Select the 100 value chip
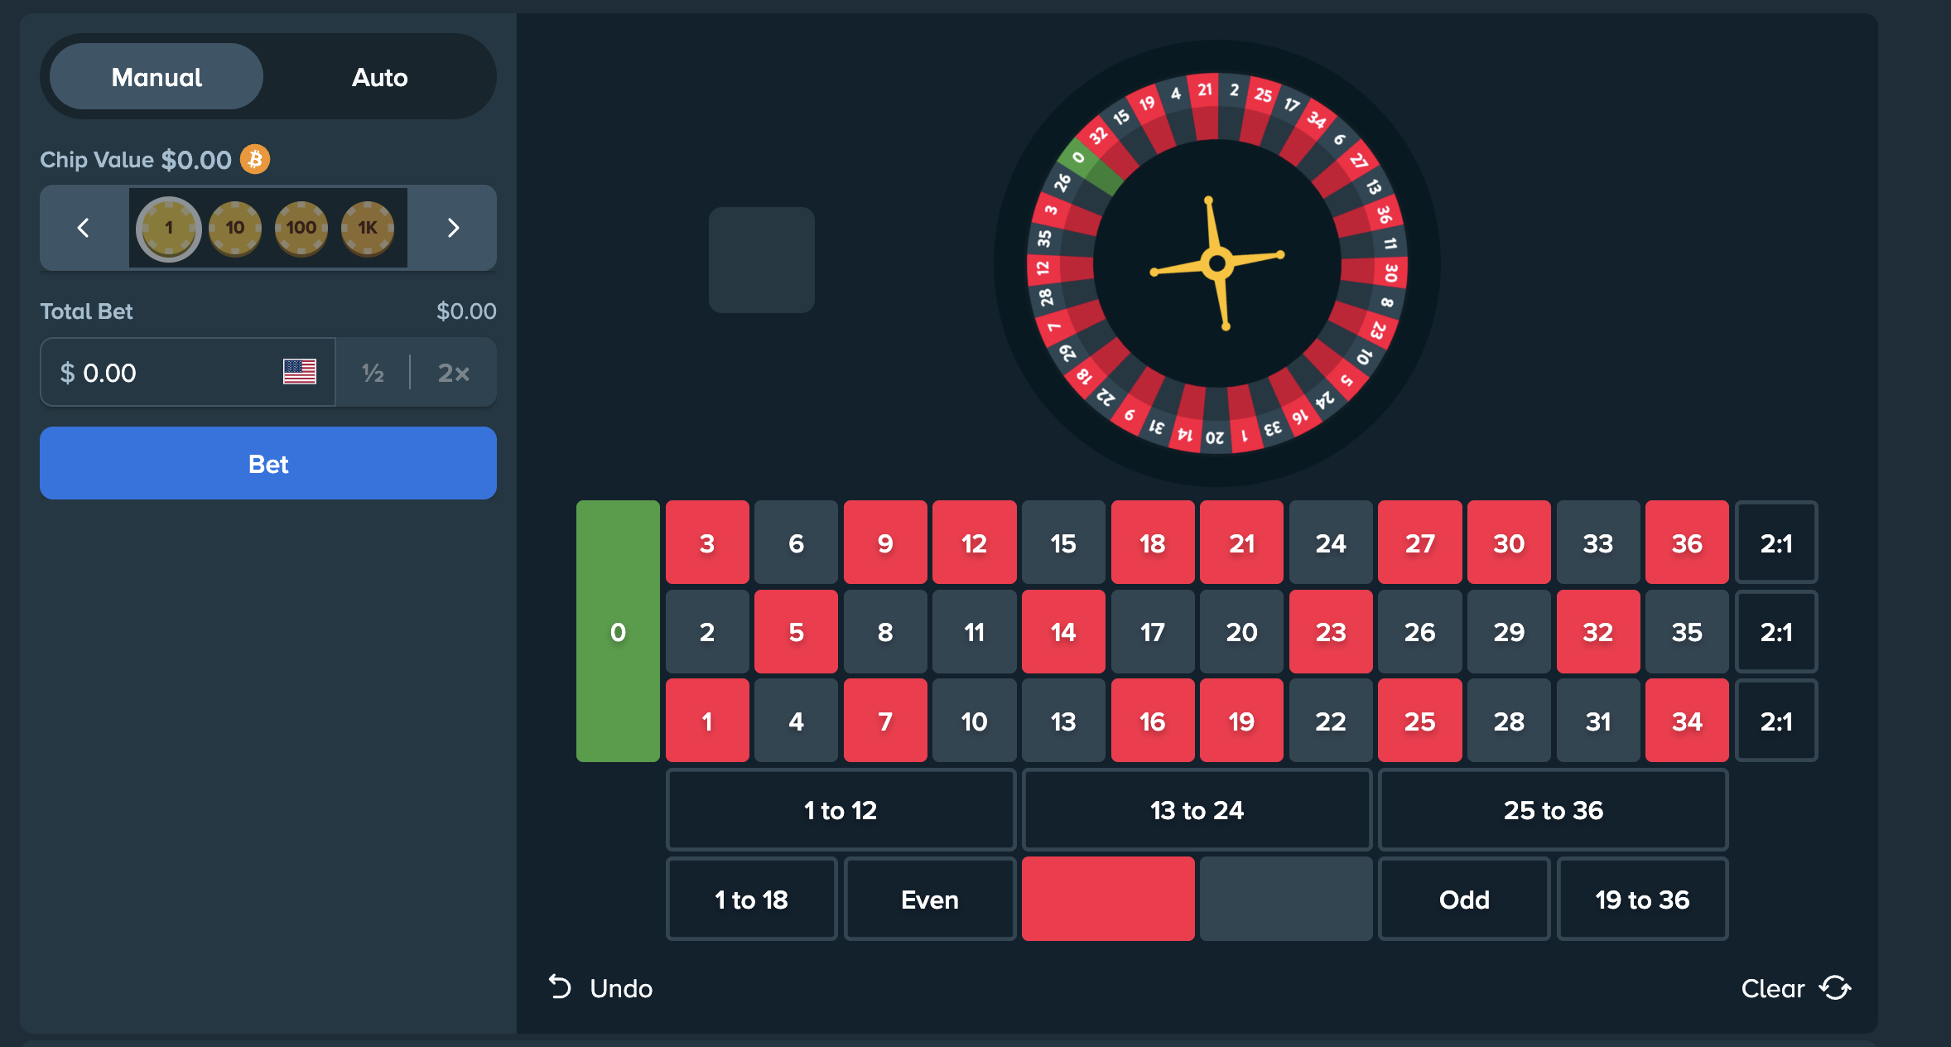The image size is (1951, 1047). [x=301, y=228]
